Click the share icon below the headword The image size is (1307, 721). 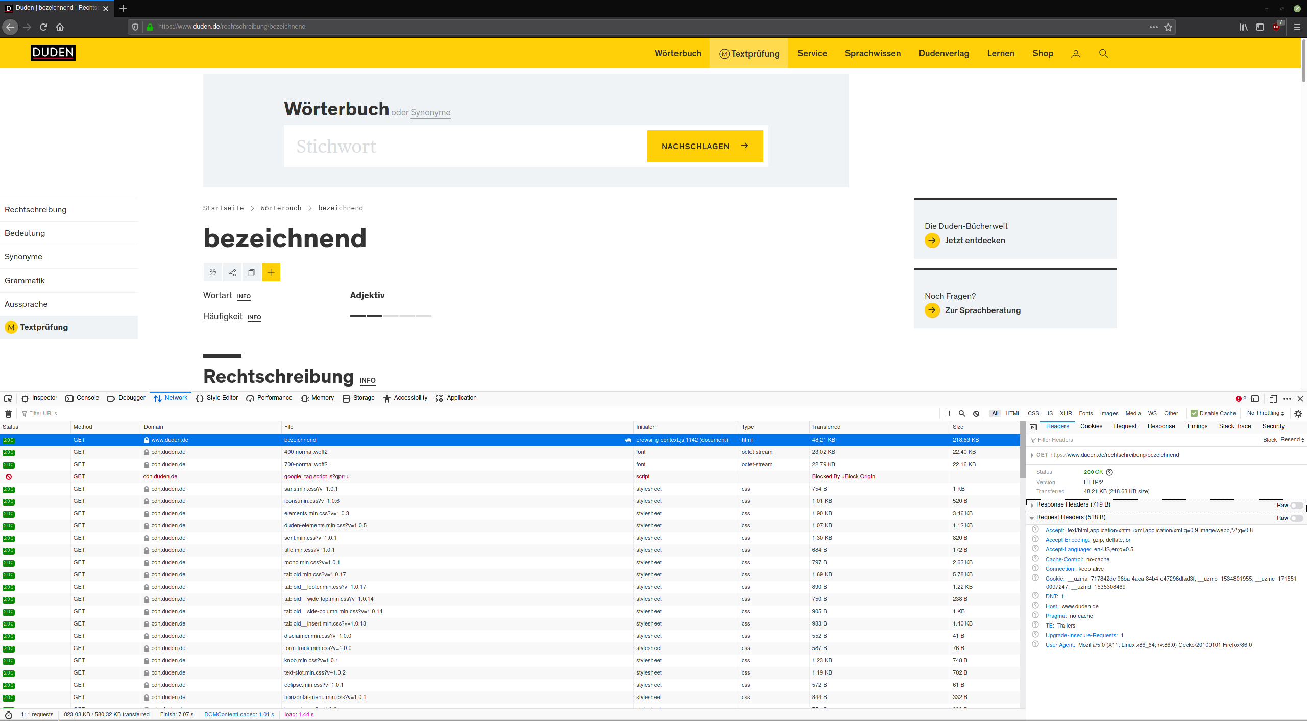click(x=232, y=272)
